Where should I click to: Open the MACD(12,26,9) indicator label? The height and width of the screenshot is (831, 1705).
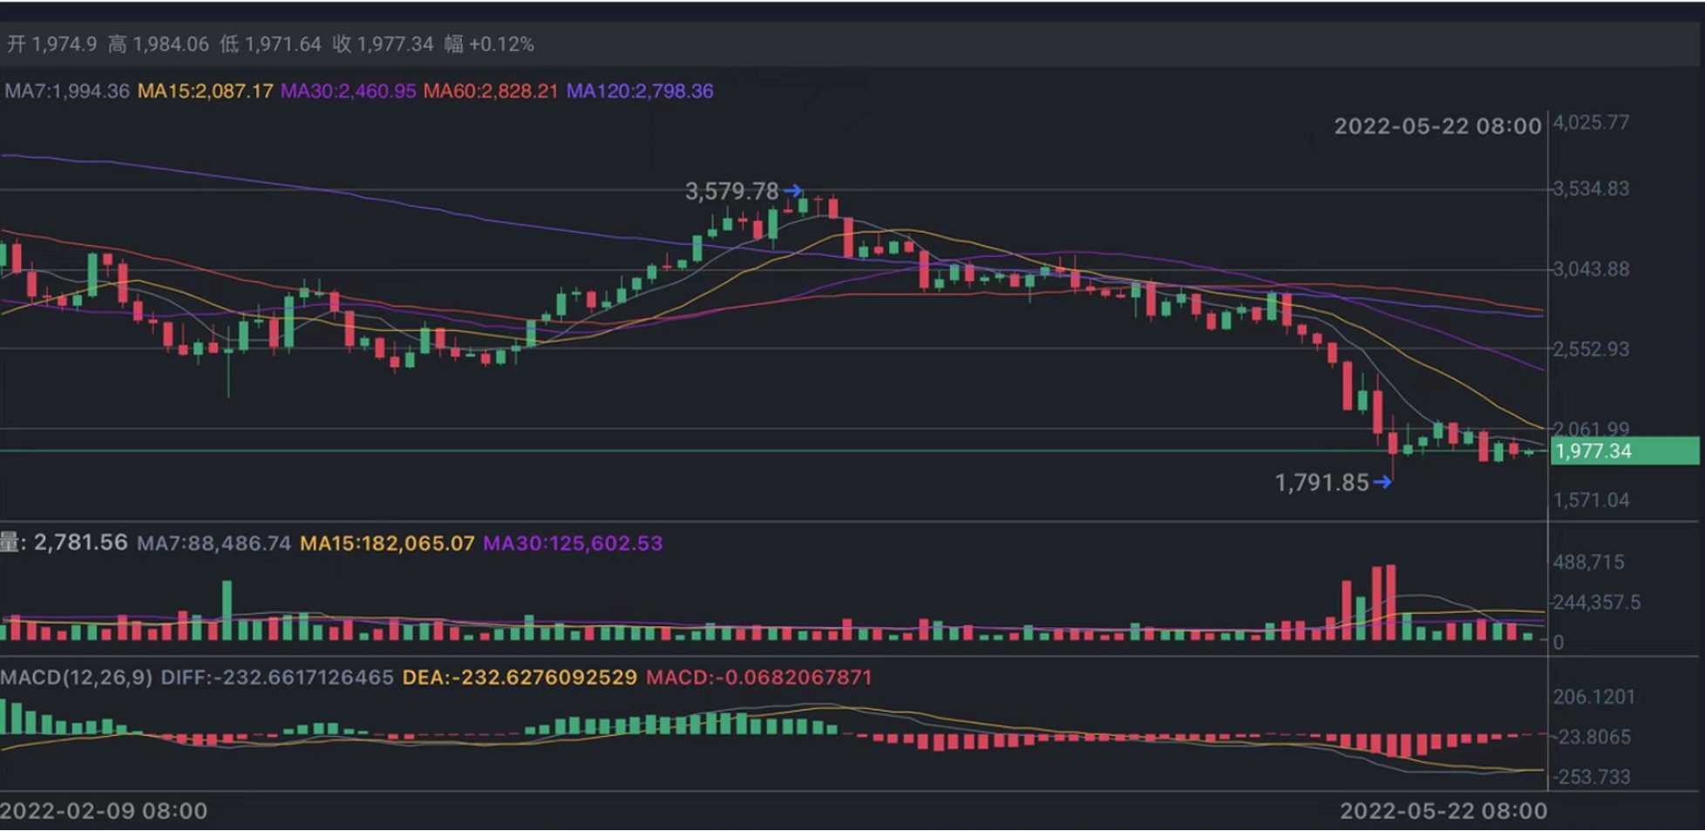pyautogui.click(x=77, y=678)
